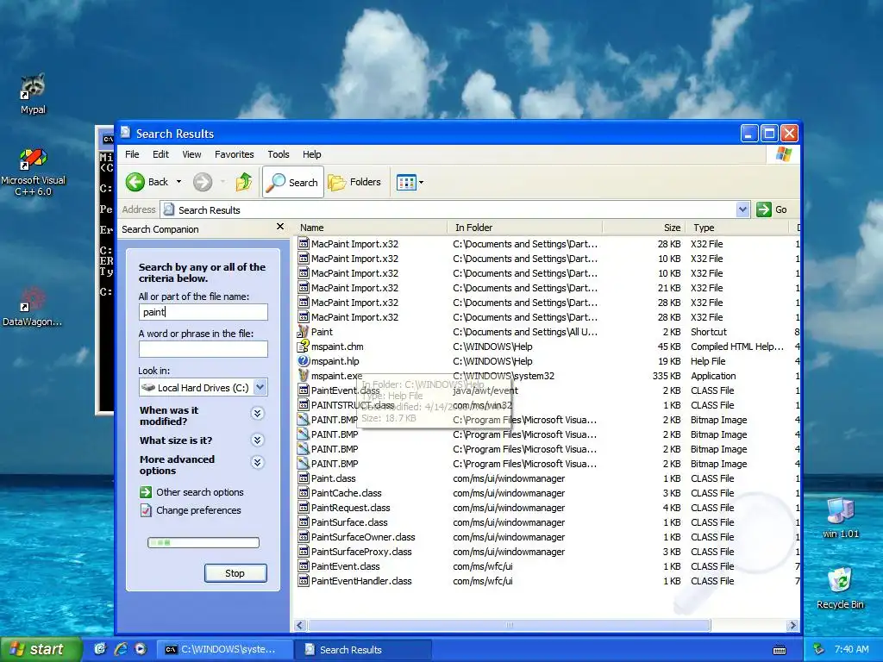
Task: Launch Windows Media Player from Quick Launch
Action: point(141,649)
